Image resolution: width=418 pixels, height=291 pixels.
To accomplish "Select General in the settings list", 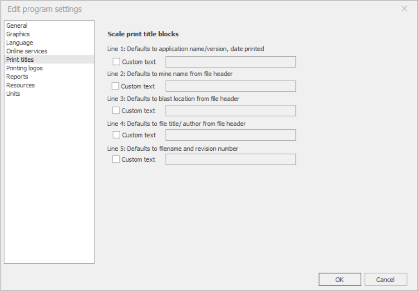I will [x=17, y=25].
